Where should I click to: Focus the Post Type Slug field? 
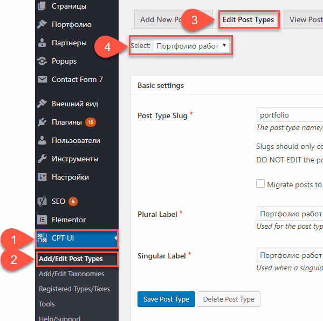[x=290, y=115]
